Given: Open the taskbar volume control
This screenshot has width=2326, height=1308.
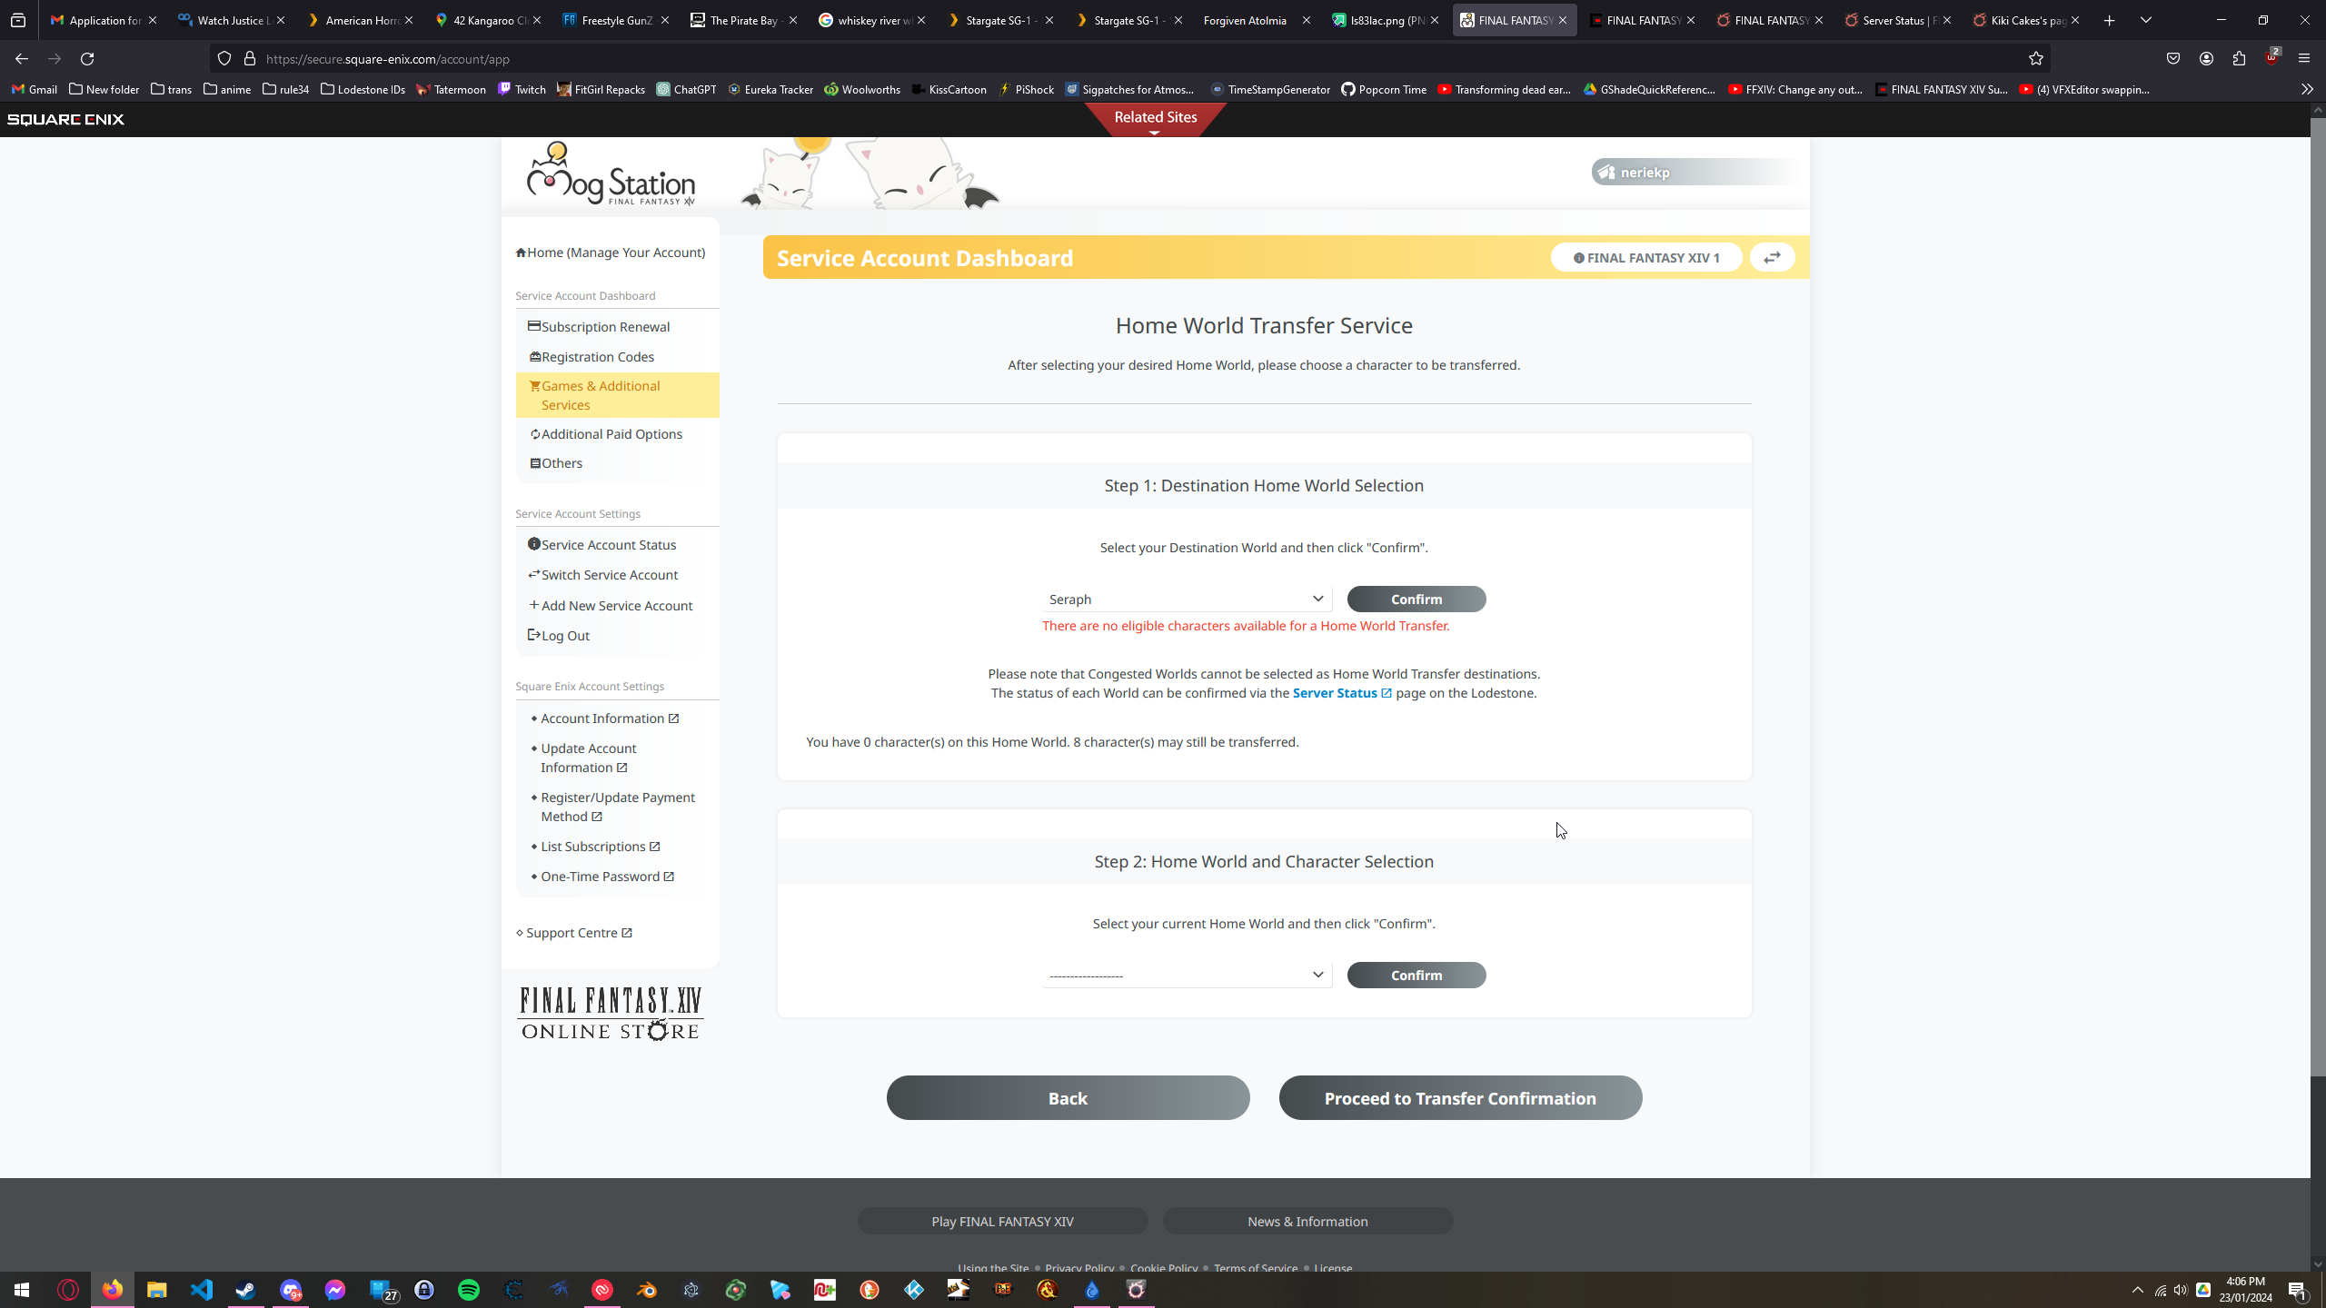Looking at the screenshot, I should (2181, 1290).
